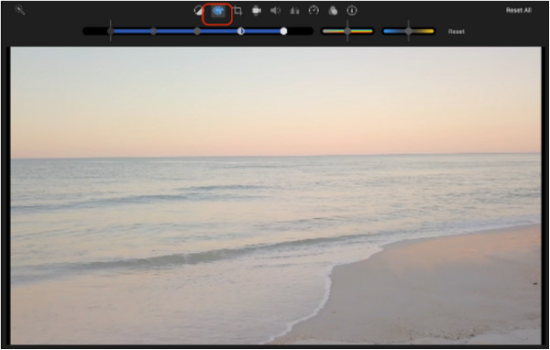Image resolution: width=550 pixels, height=350 pixels.
Task: Click the Reset button beside the sliders
Action: coord(456,31)
